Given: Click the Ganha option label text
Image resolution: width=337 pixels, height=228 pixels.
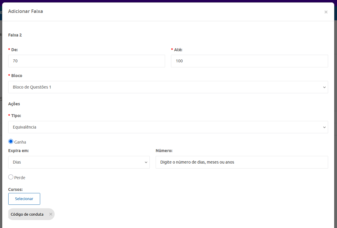Looking at the screenshot, I should click(x=20, y=142).
